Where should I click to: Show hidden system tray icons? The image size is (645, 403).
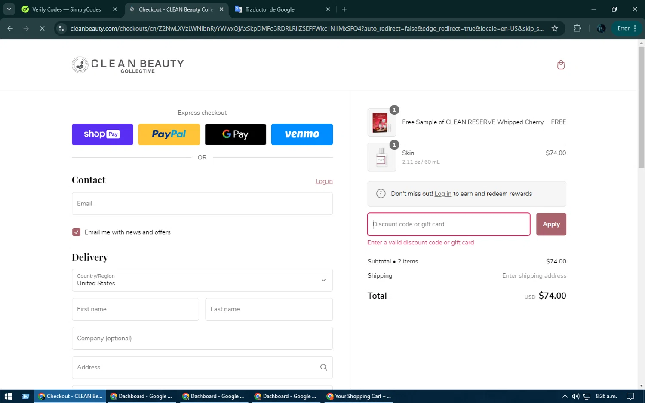[x=565, y=396]
